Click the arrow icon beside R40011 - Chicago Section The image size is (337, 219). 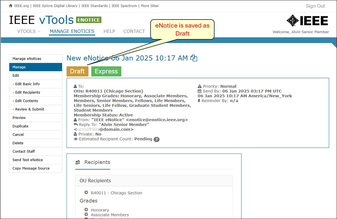pos(86,192)
